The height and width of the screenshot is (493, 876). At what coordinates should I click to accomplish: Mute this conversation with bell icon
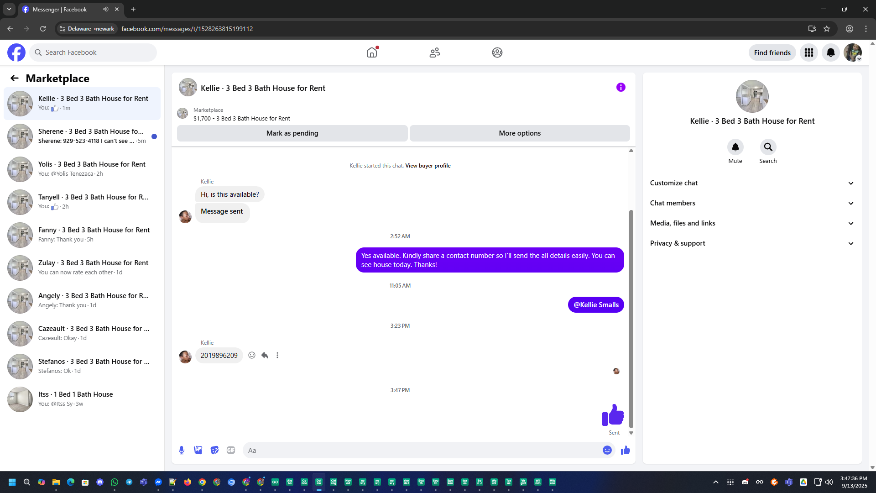point(735,147)
